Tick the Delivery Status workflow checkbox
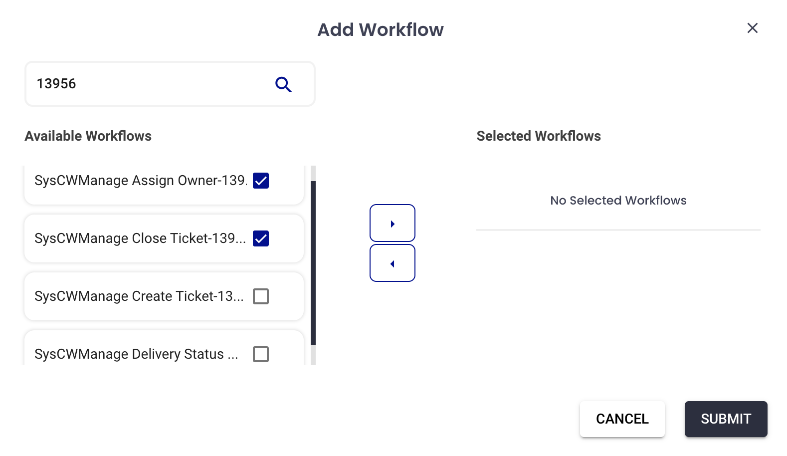787x456 pixels. 261,354
